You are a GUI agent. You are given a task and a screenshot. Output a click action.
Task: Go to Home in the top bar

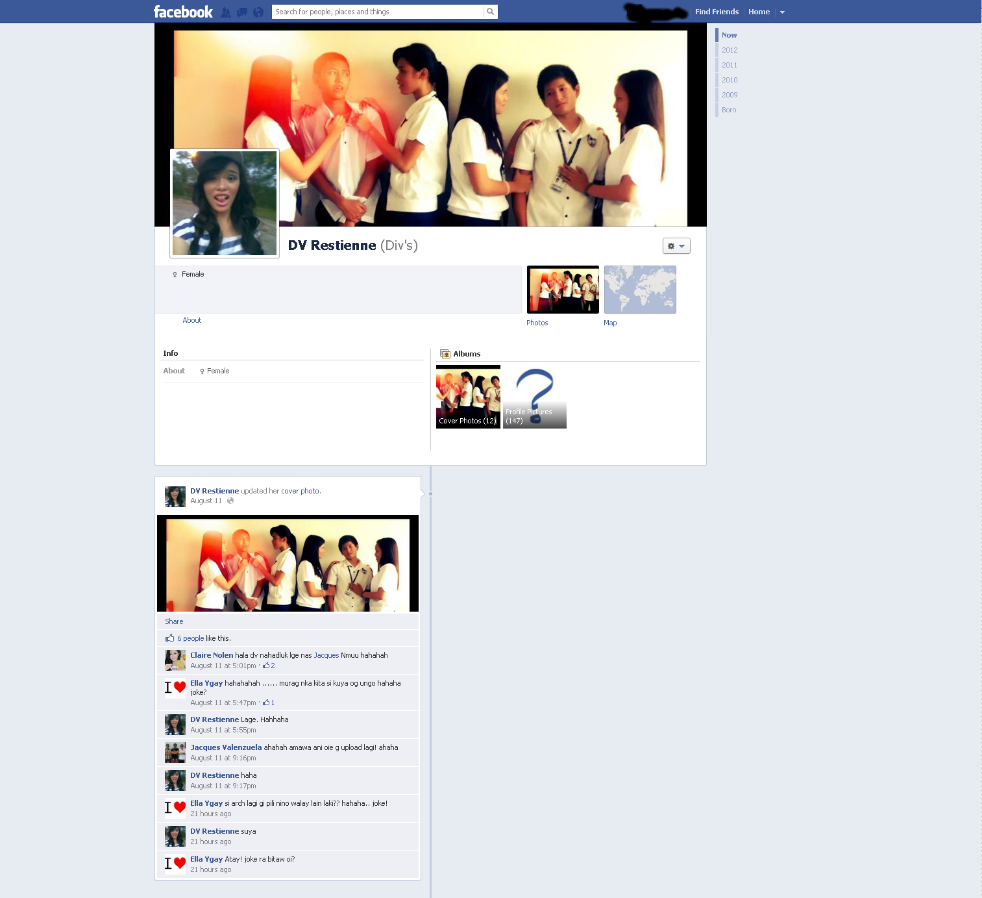(x=759, y=12)
